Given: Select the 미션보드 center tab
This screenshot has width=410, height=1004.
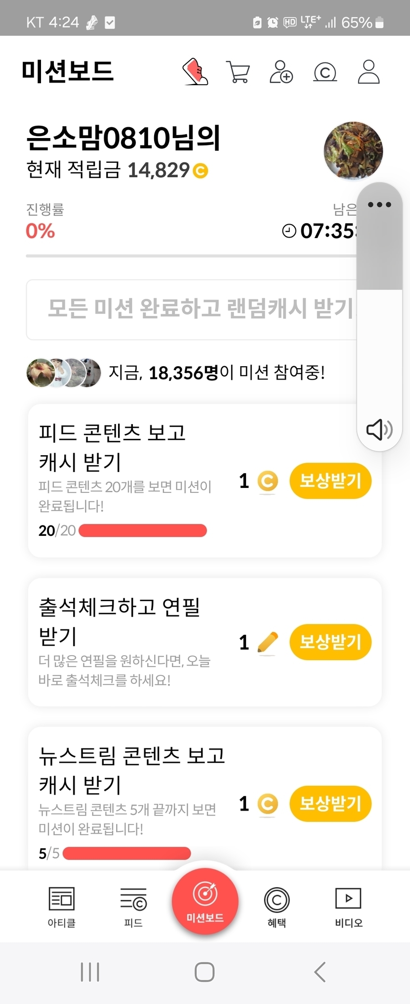Looking at the screenshot, I should pyautogui.click(x=205, y=902).
